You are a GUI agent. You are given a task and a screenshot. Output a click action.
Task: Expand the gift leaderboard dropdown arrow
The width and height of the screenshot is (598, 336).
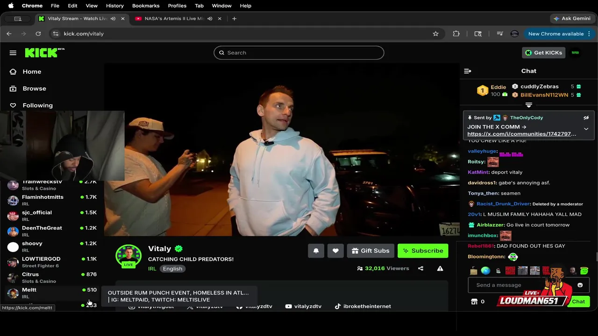[x=529, y=105]
